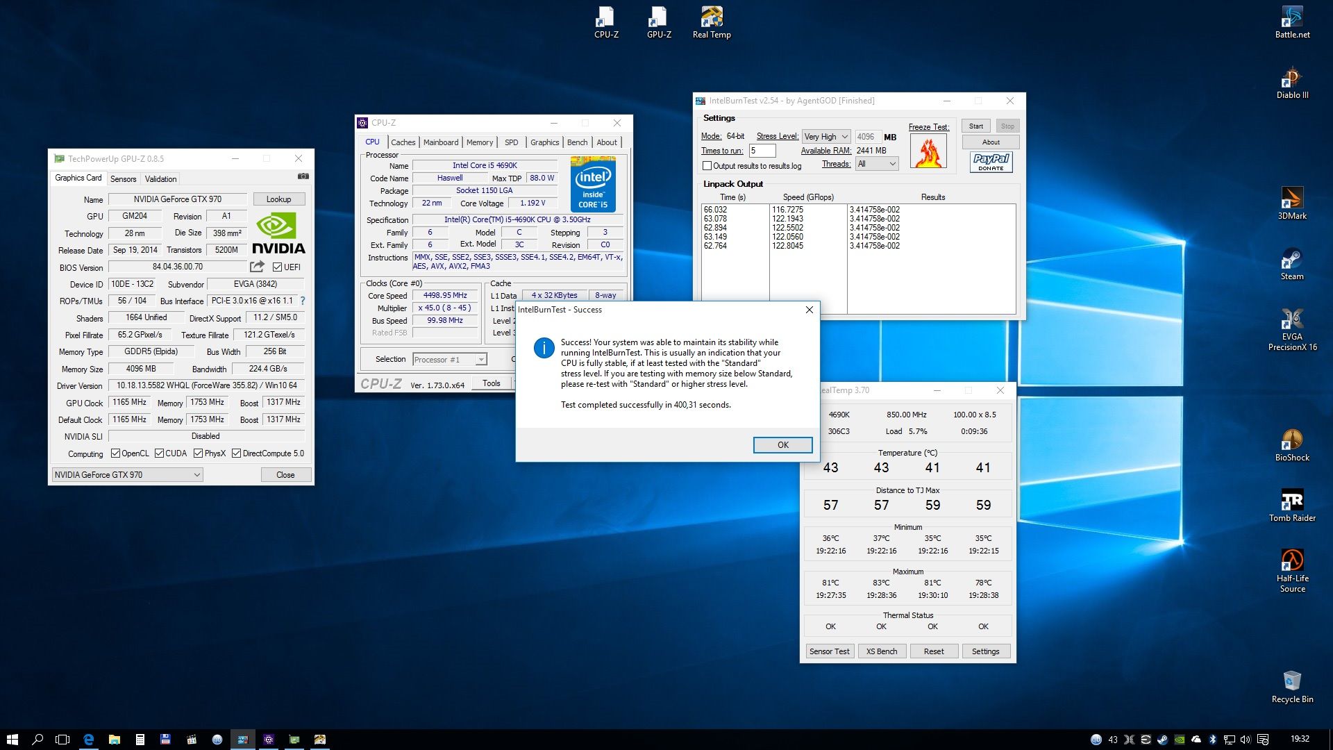
Task: Click the About button in IntelBurnTest
Action: [991, 142]
